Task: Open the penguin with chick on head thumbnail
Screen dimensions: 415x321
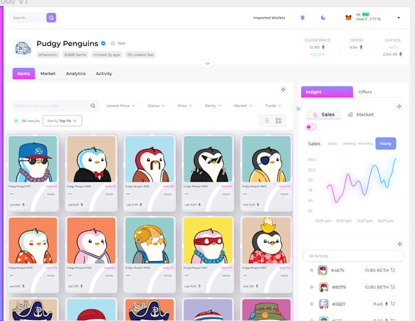Action: click(x=266, y=240)
